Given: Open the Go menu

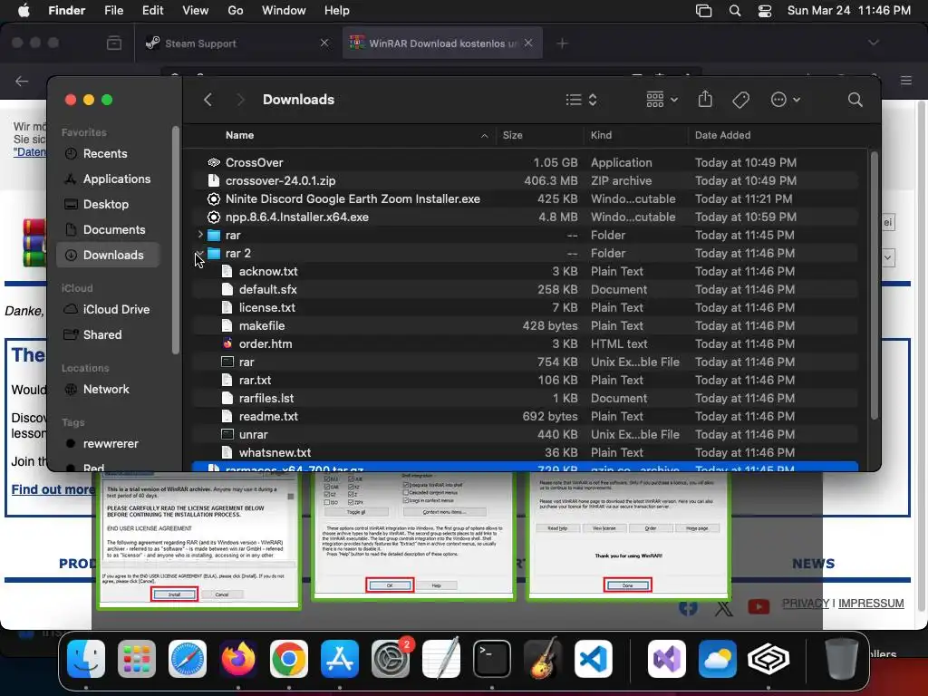Looking at the screenshot, I should (236, 11).
